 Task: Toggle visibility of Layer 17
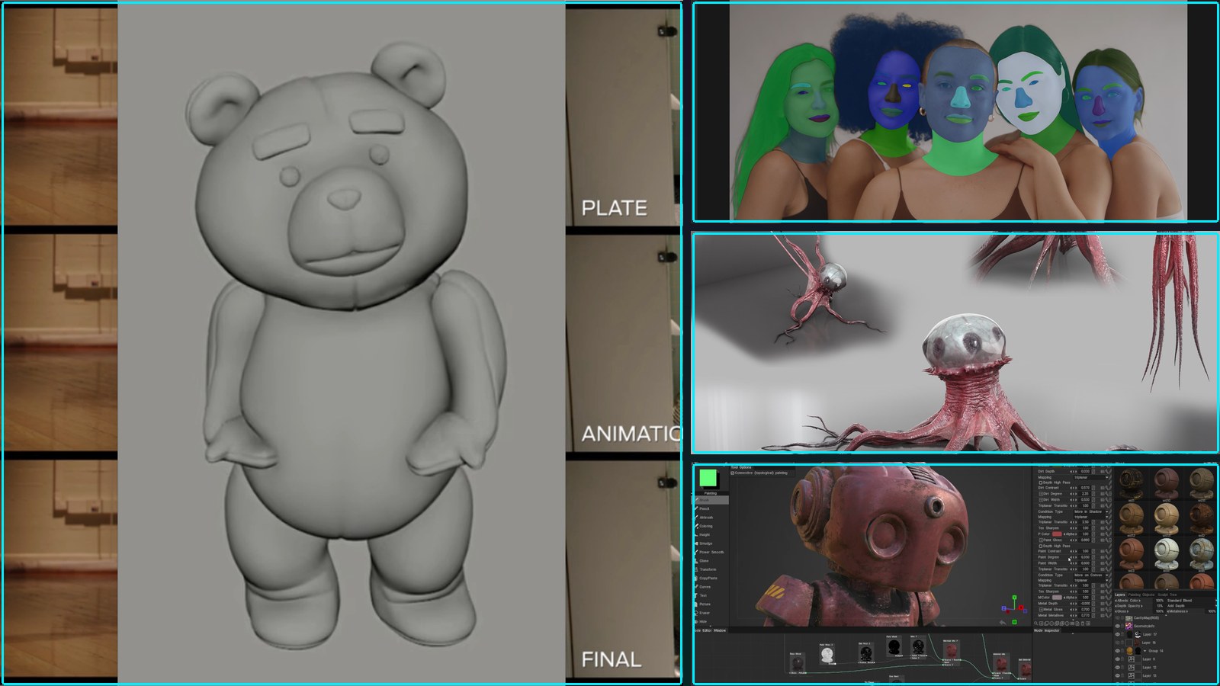coord(1117,634)
